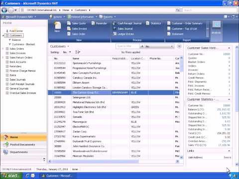Viewport: 239px width, 179px height.
Task: Select the New Concepts Furniture customer row
Action: pos(114,73)
